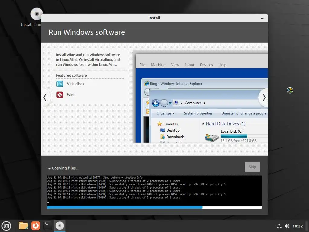Open the Files folder icon in taskbar
Screen dimensions: 309x232
click(24, 226)
